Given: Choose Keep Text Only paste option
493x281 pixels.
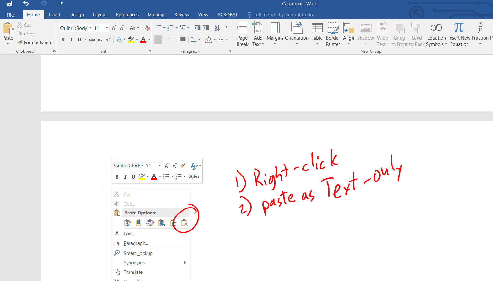Looking at the screenshot, I should click(184, 223).
